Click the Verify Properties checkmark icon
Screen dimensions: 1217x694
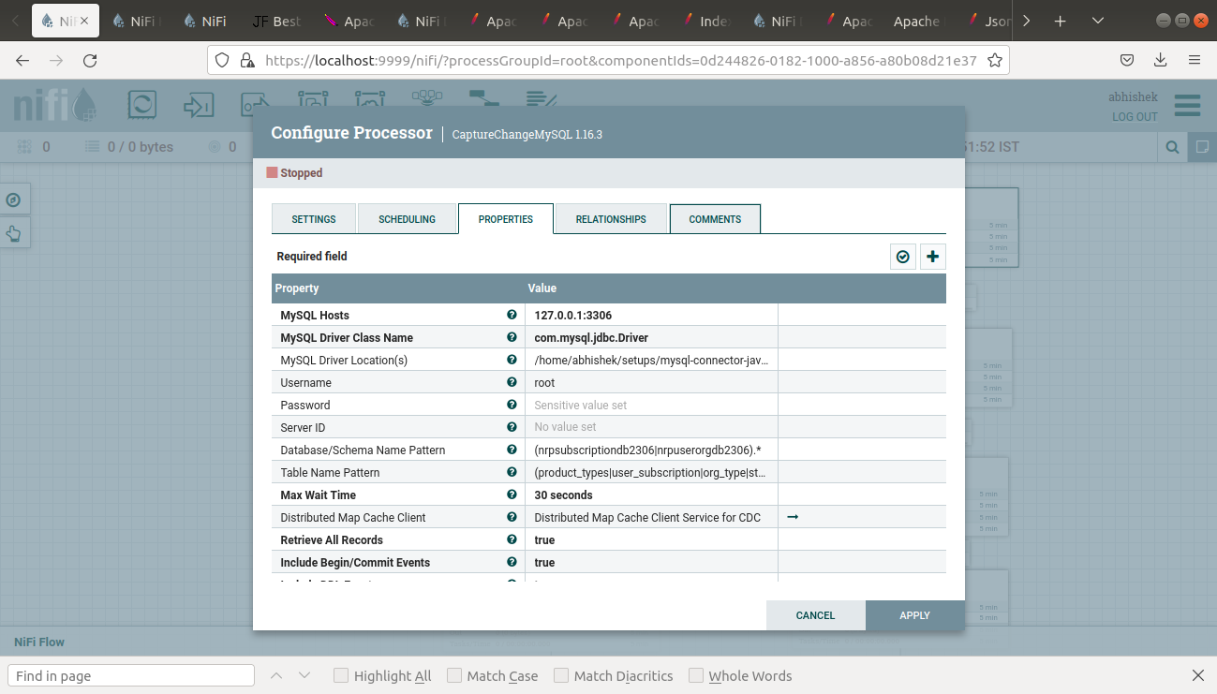tap(902, 256)
